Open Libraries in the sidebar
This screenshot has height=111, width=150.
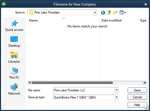[14, 58]
